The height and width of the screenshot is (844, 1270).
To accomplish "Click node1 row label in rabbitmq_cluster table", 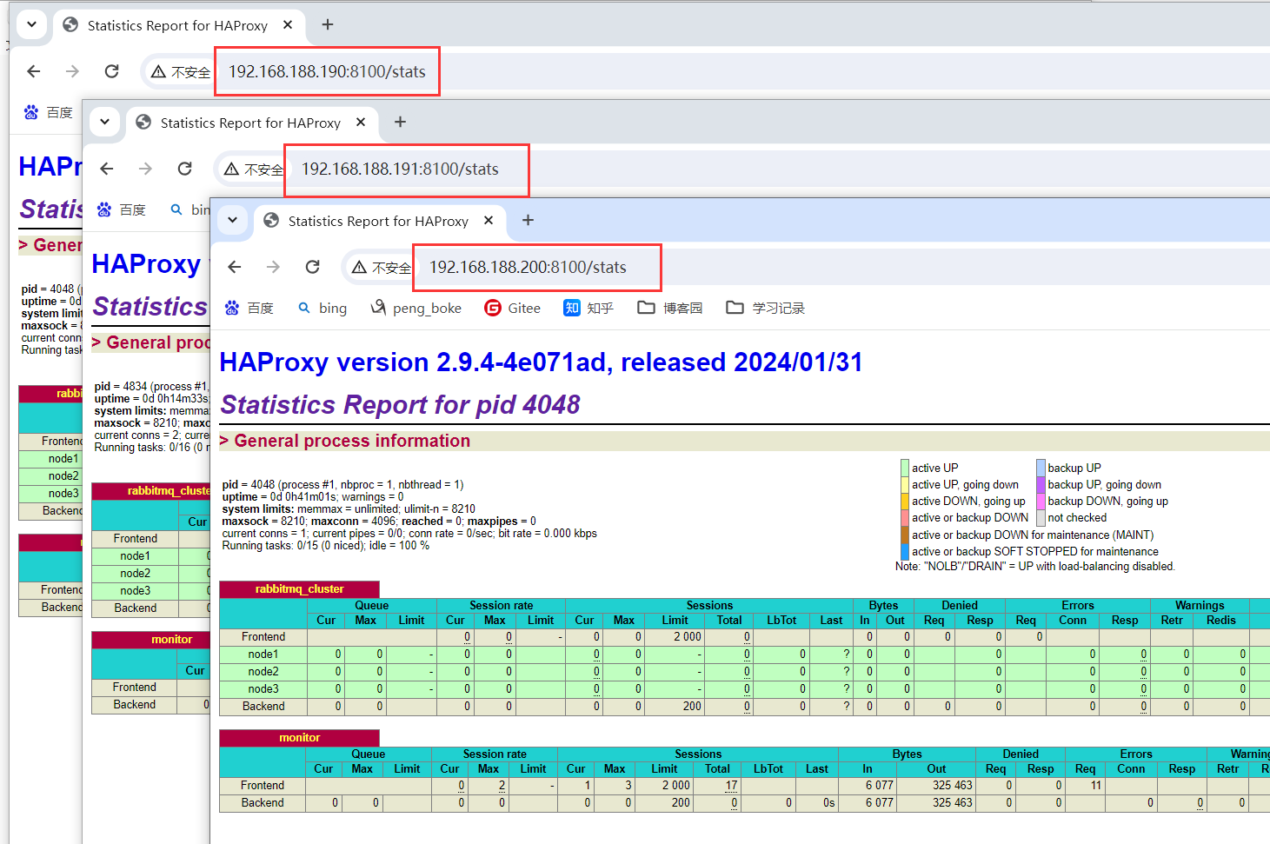I will coord(263,654).
